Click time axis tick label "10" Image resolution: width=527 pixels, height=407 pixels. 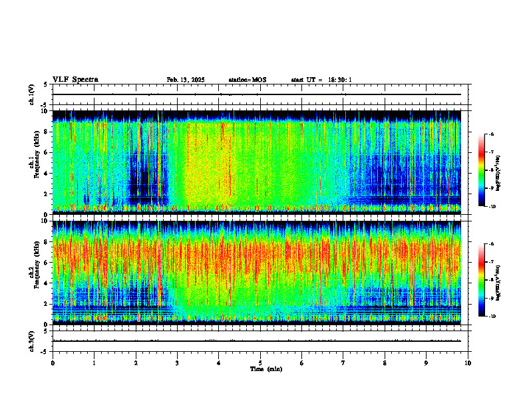[x=468, y=363]
